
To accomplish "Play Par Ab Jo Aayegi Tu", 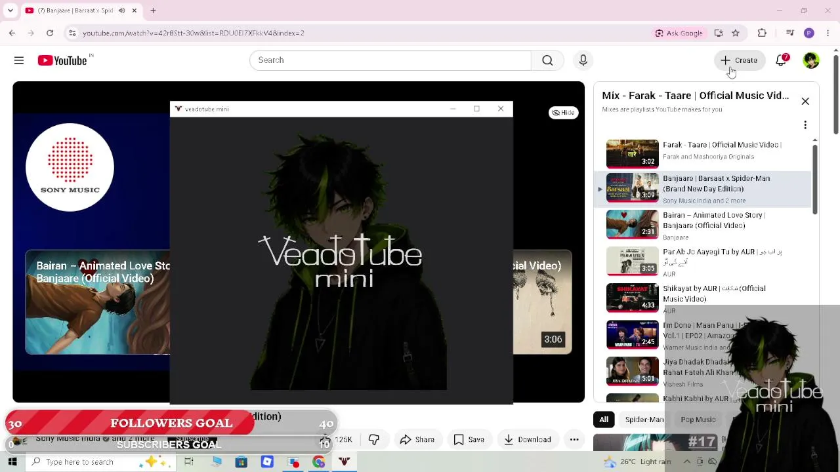I will click(x=702, y=263).
